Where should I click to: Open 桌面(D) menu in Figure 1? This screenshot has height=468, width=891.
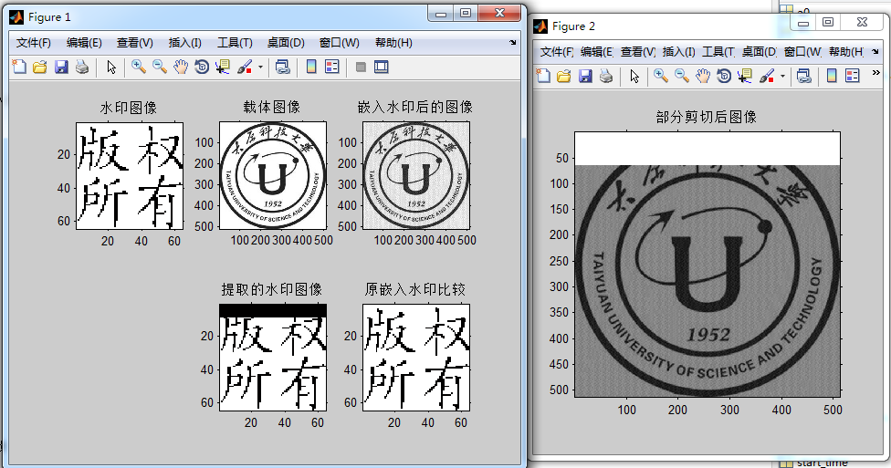pyautogui.click(x=286, y=43)
